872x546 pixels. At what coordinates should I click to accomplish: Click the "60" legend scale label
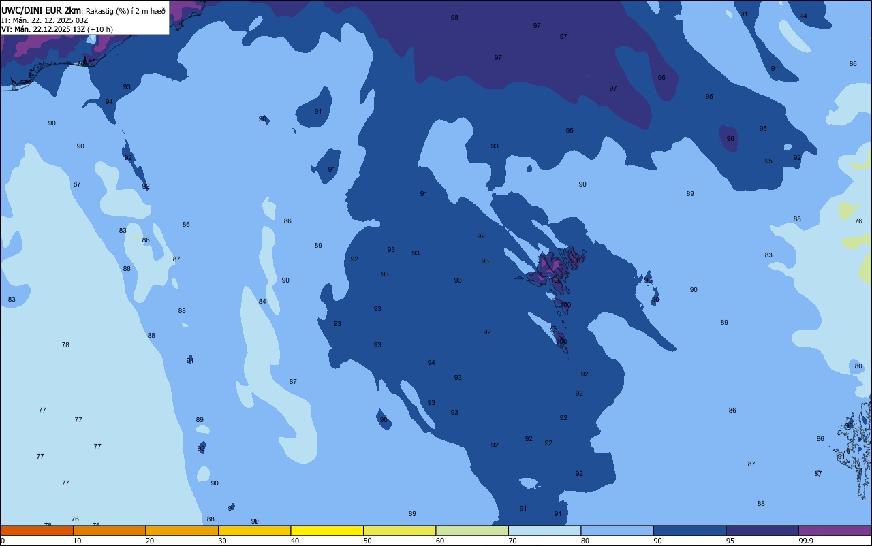pyautogui.click(x=440, y=541)
